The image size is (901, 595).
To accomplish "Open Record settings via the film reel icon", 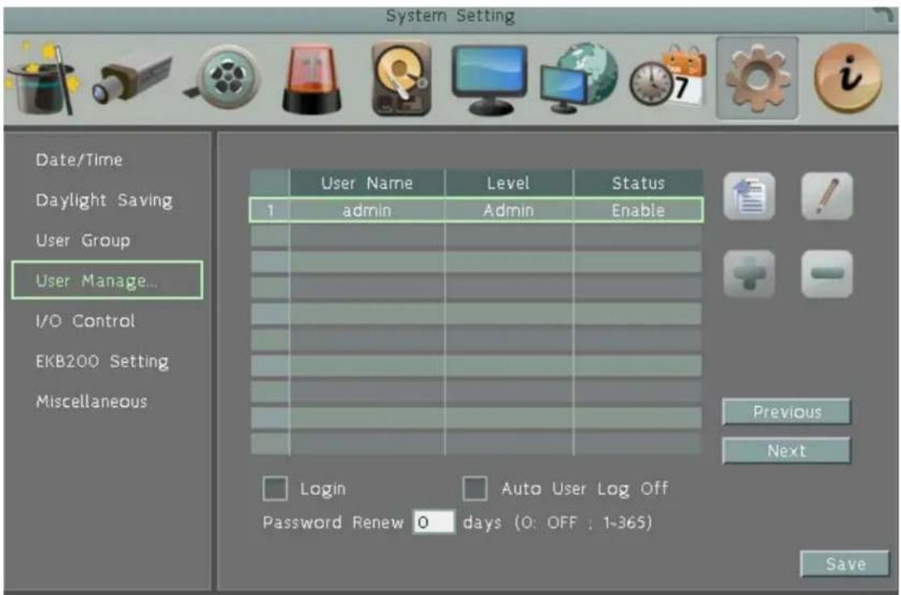I will point(224,78).
